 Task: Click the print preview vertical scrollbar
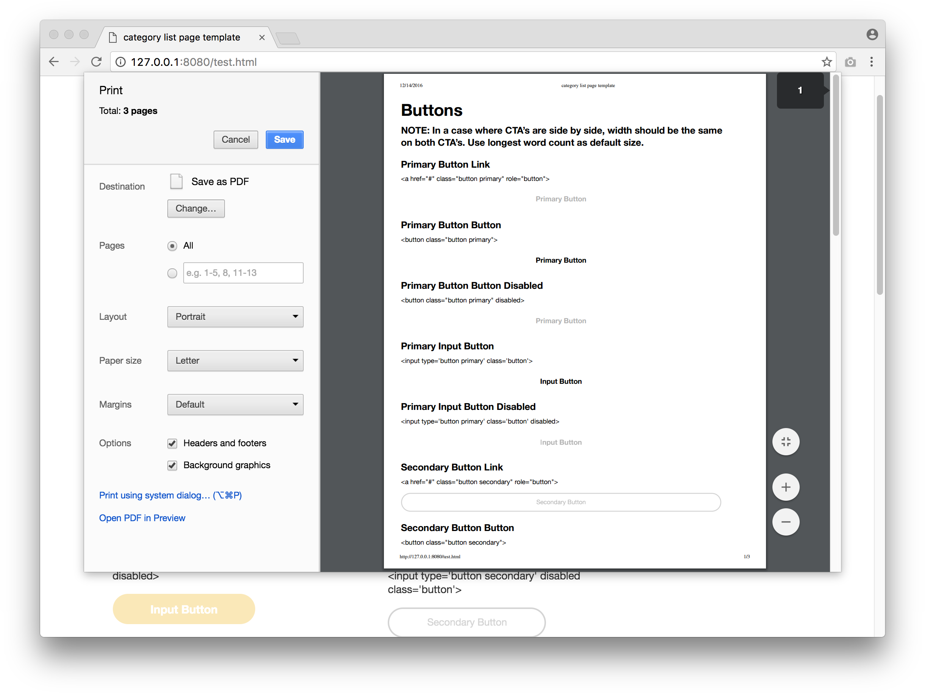836,155
